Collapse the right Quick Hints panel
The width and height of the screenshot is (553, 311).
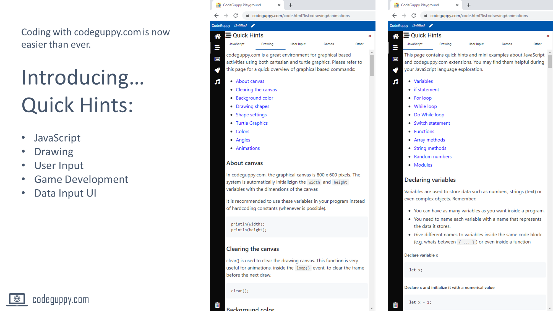(548, 36)
